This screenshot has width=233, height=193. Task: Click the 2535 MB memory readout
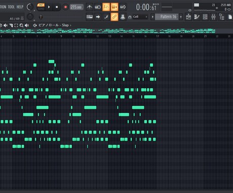(x=225, y=5)
